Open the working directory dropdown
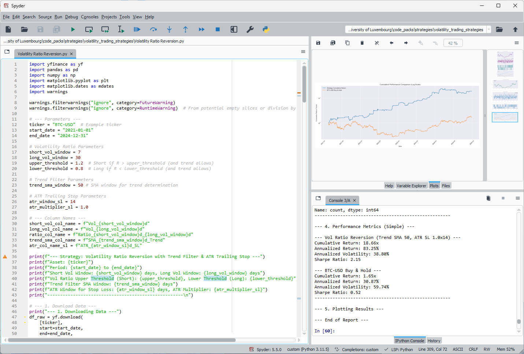Image resolution: width=524 pixels, height=354 pixels. coord(490,29)
